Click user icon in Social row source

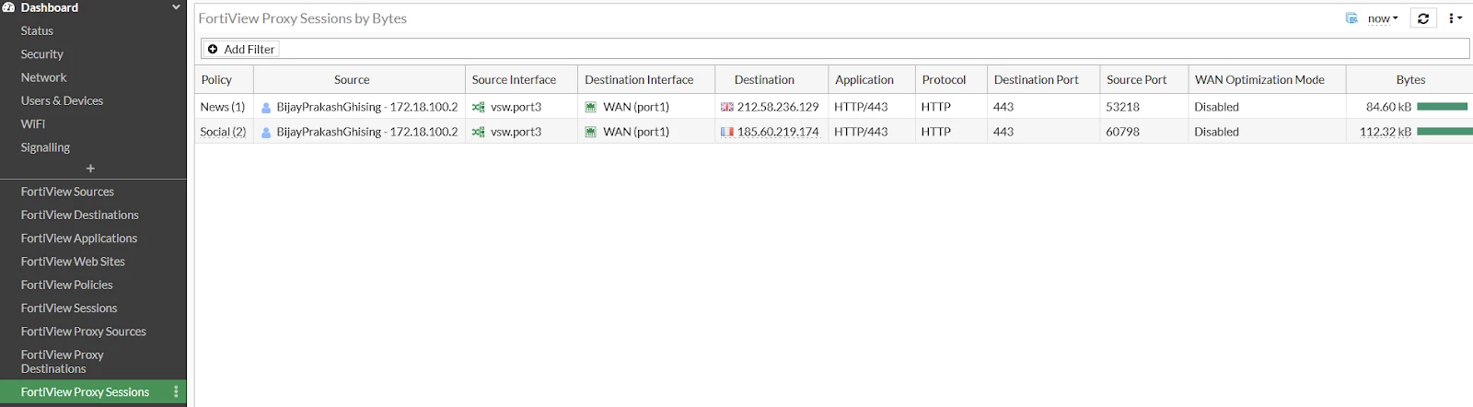[x=266, y=133]
